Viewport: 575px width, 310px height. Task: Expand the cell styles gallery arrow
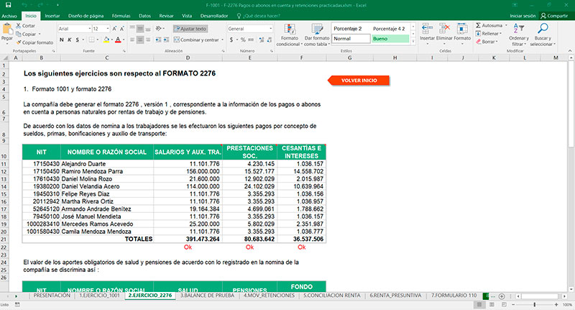413,41
